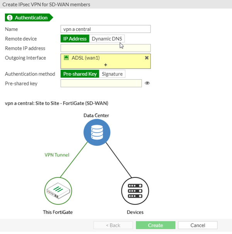The height and width of the screenshot is (234, 232).
Task: Remove ADSL (wan1) using the X icon
Action: point(147,58)
